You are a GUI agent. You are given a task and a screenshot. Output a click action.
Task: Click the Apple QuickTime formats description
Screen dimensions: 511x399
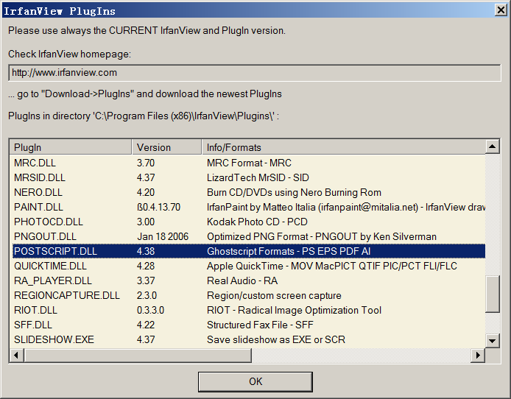click(332, 266)
